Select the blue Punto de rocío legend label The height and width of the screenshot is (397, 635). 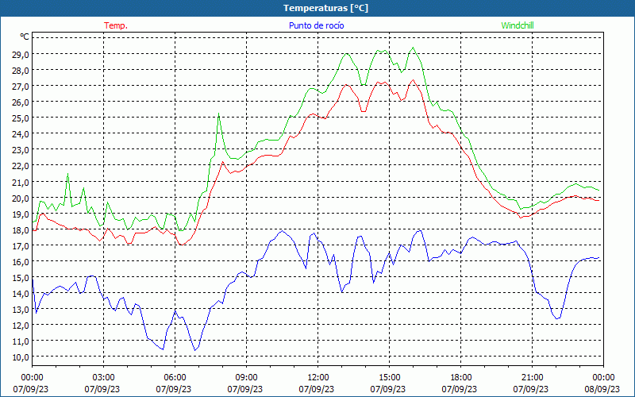(x=316, y=25)
